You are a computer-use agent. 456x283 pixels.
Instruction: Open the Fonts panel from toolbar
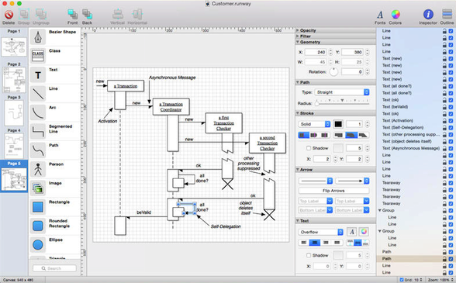(x=380, y=14)
